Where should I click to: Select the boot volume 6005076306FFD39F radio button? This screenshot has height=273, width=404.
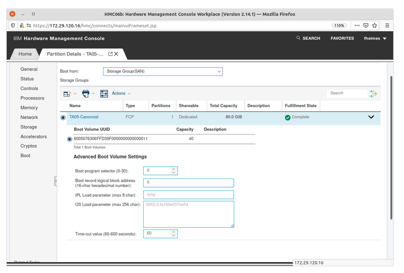(69, 139)
